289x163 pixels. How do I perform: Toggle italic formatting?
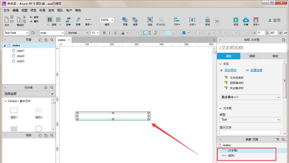[x=110, y=33]
